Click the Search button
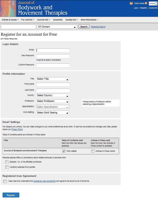This screenshot has width=158, height=199. point(84,27)
